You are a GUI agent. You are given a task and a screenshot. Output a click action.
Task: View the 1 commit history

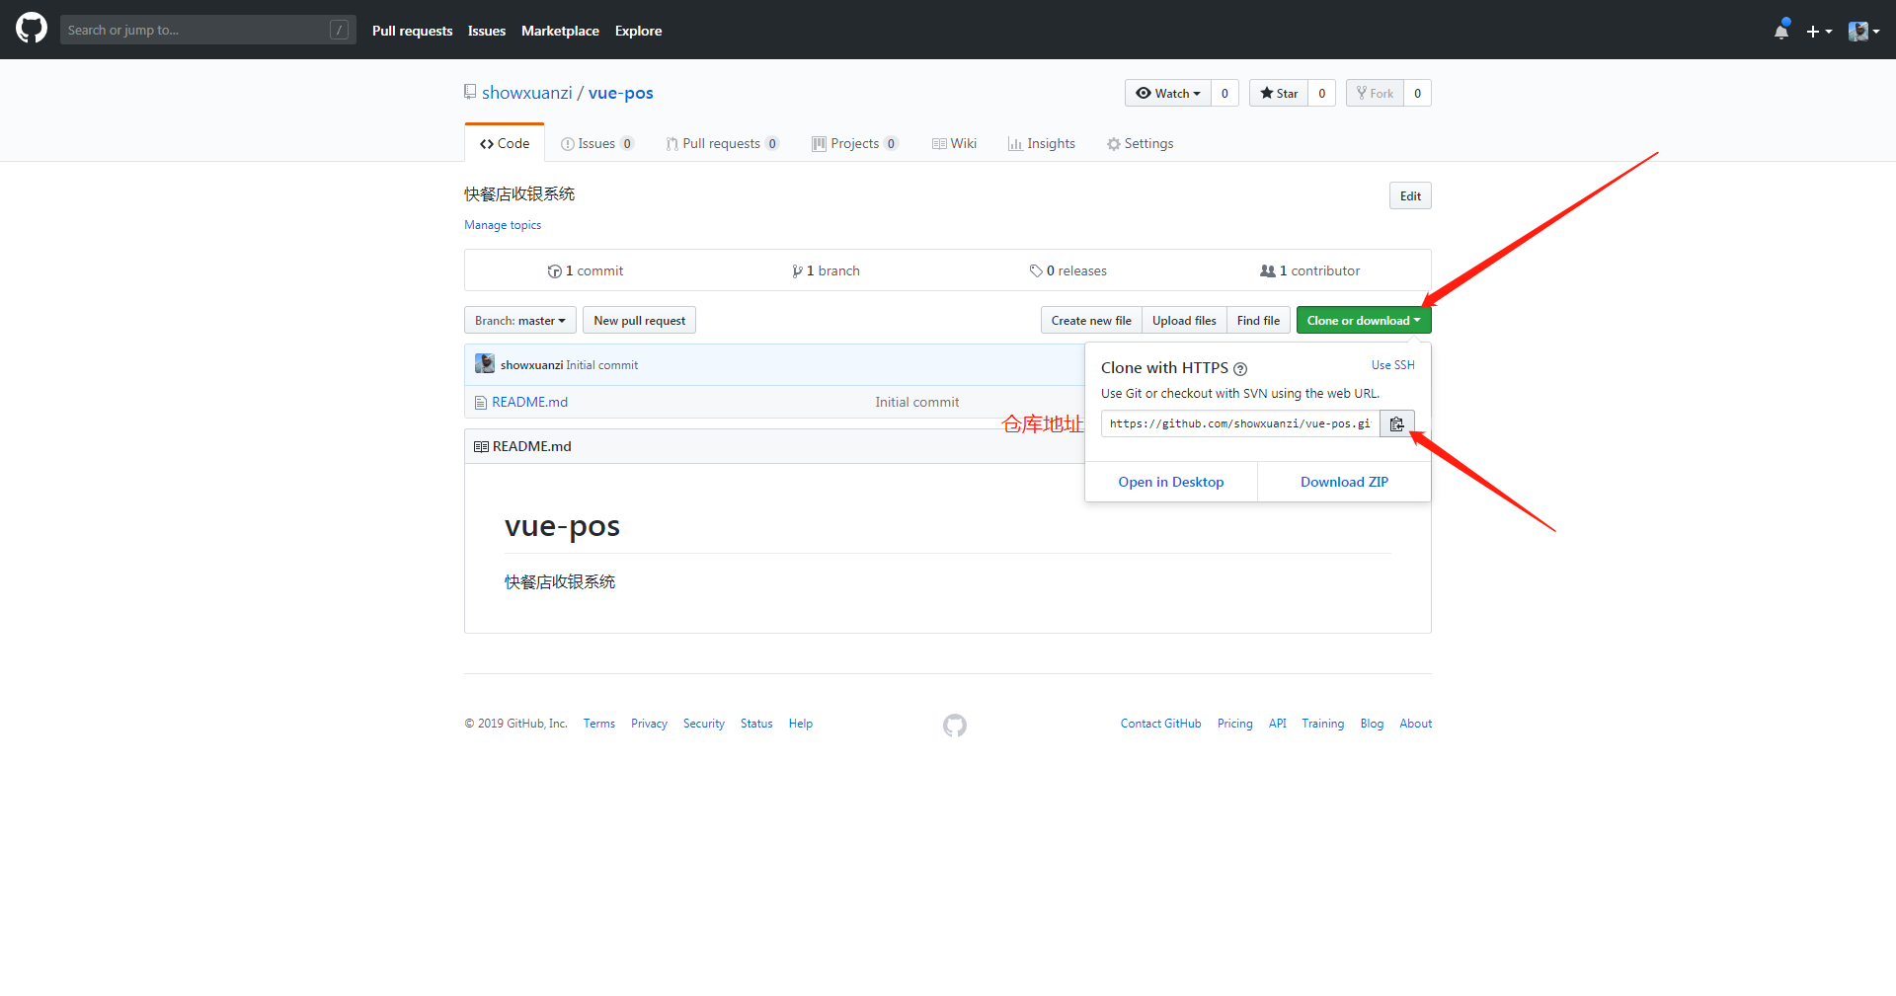coord(586,270)
